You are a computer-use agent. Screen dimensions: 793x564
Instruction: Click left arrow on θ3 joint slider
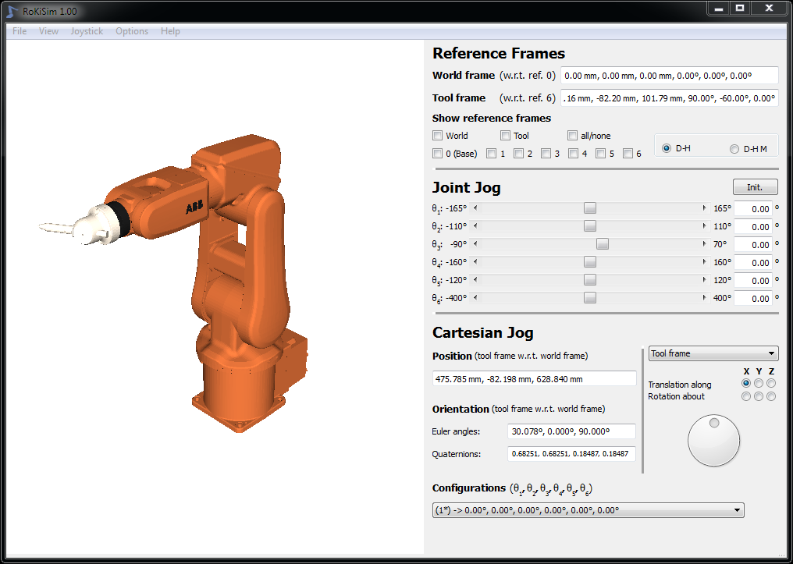(476, 244)
